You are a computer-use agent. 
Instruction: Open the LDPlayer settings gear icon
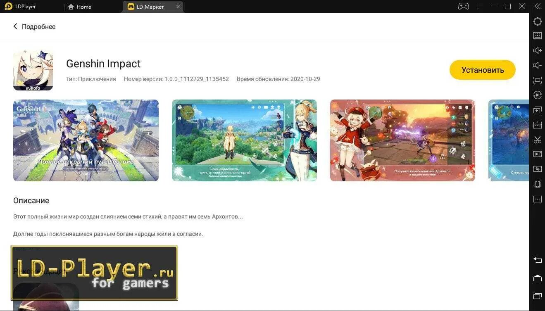tap(537, 21)
